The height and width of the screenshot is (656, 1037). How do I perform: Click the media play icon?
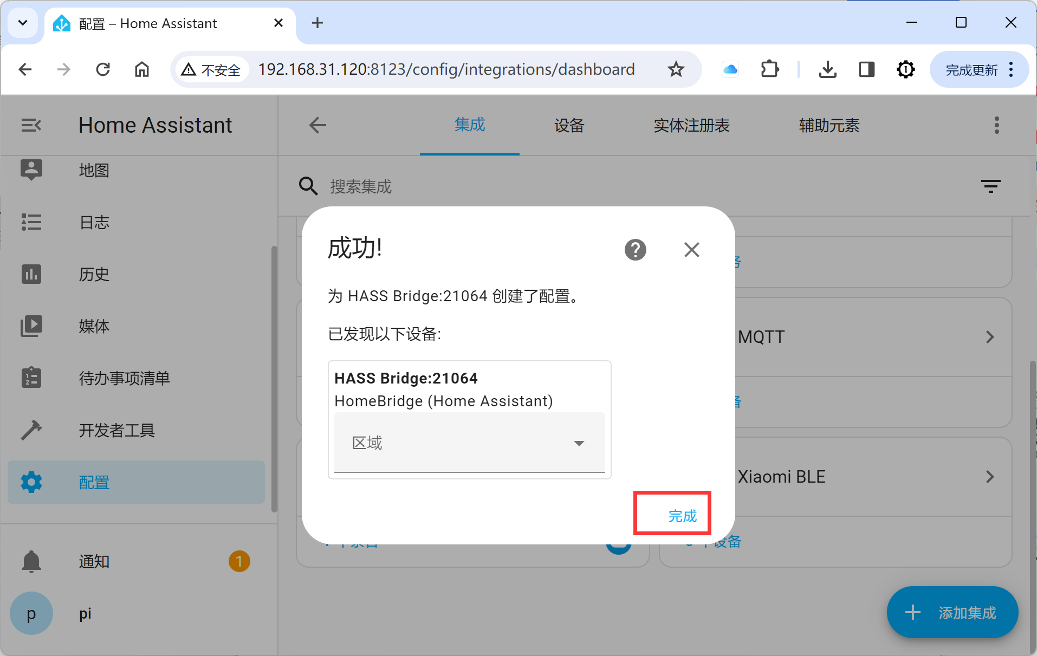[x=31, y=326]
